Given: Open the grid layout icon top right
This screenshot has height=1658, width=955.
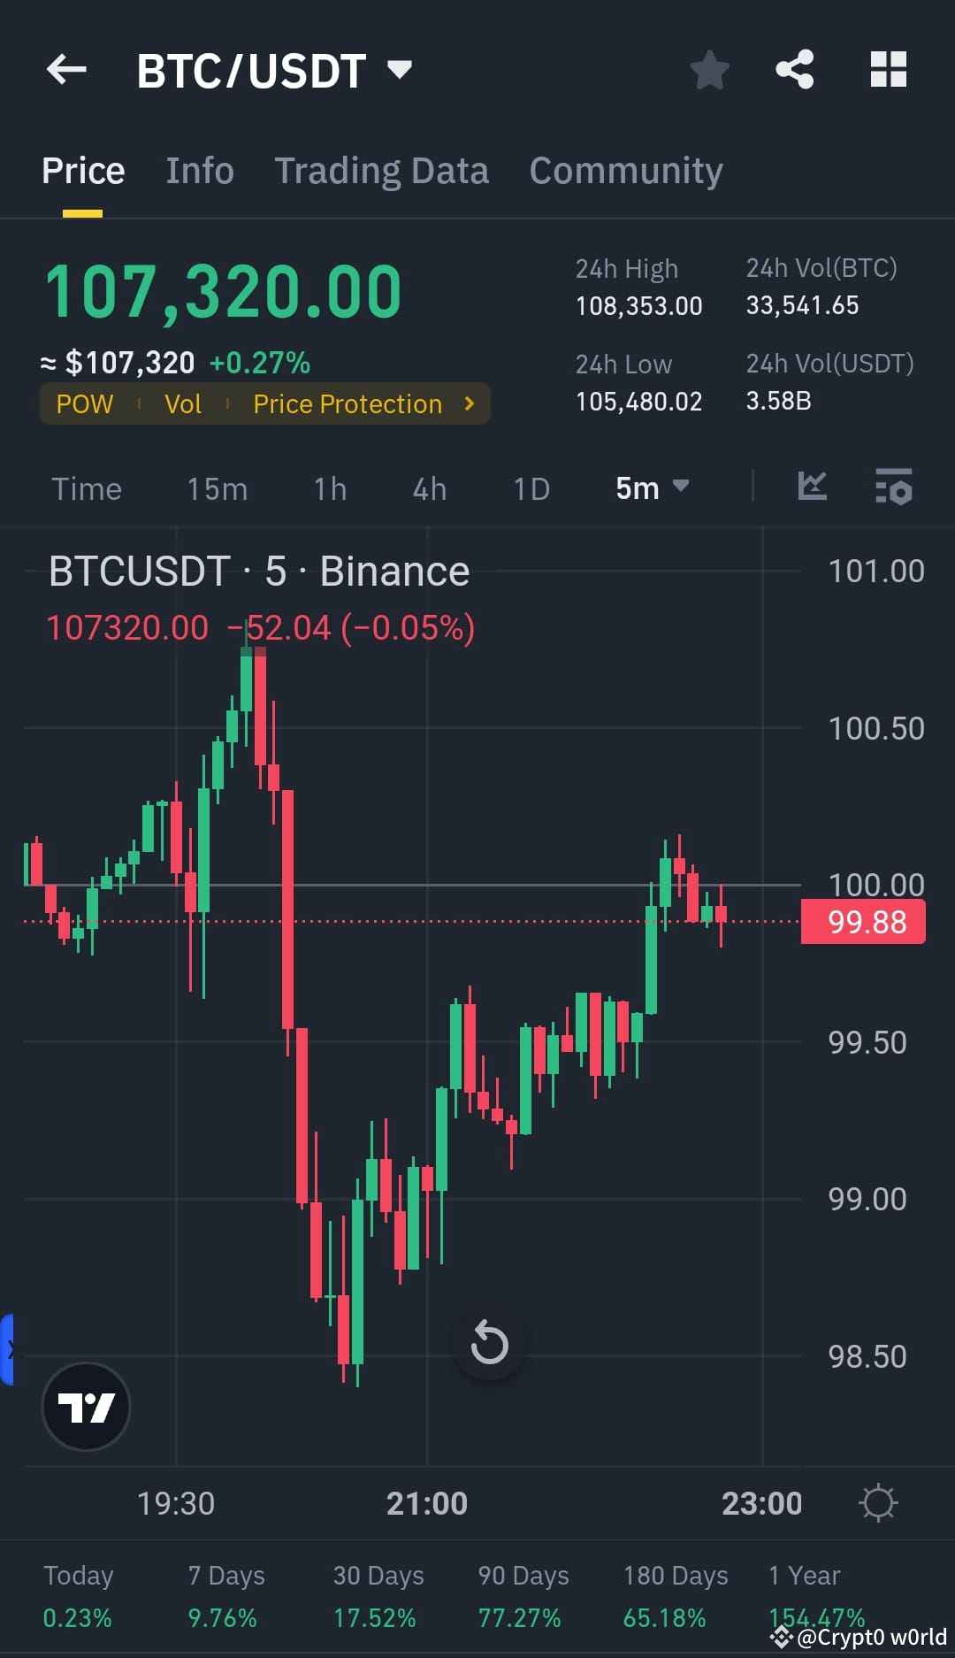Looking at the screenshot, I should coord(889,70).
